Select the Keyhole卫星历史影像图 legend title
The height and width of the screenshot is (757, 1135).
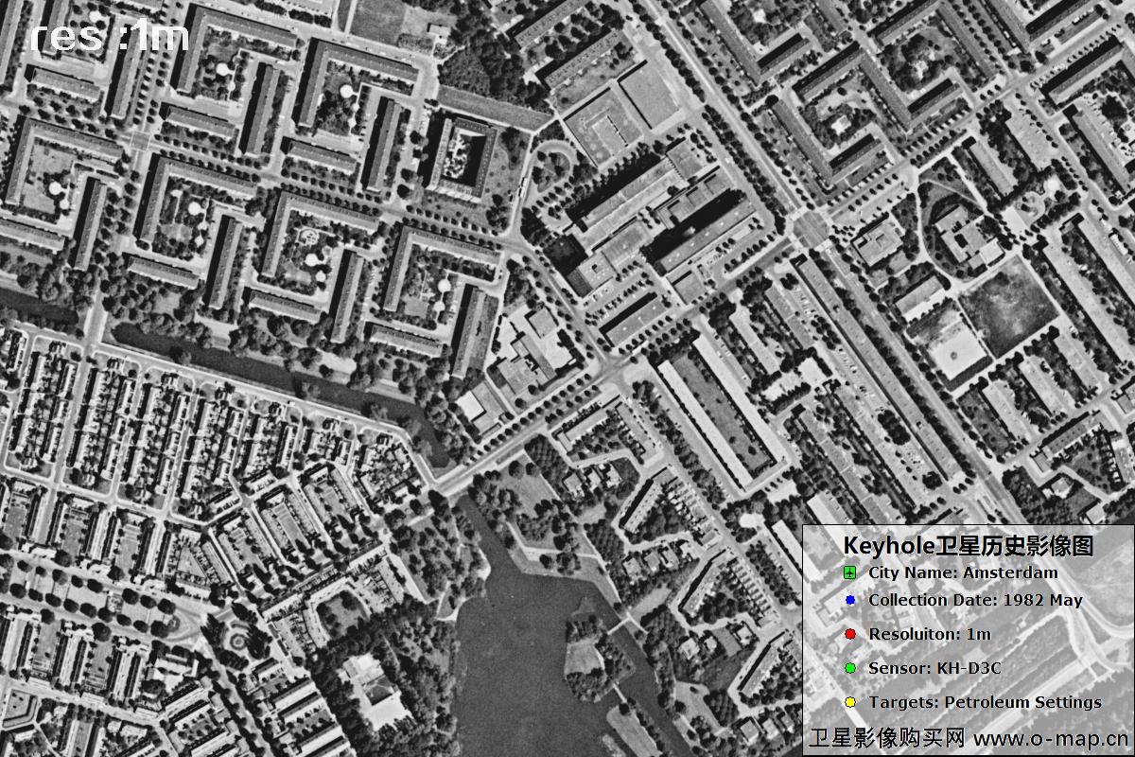968,545
